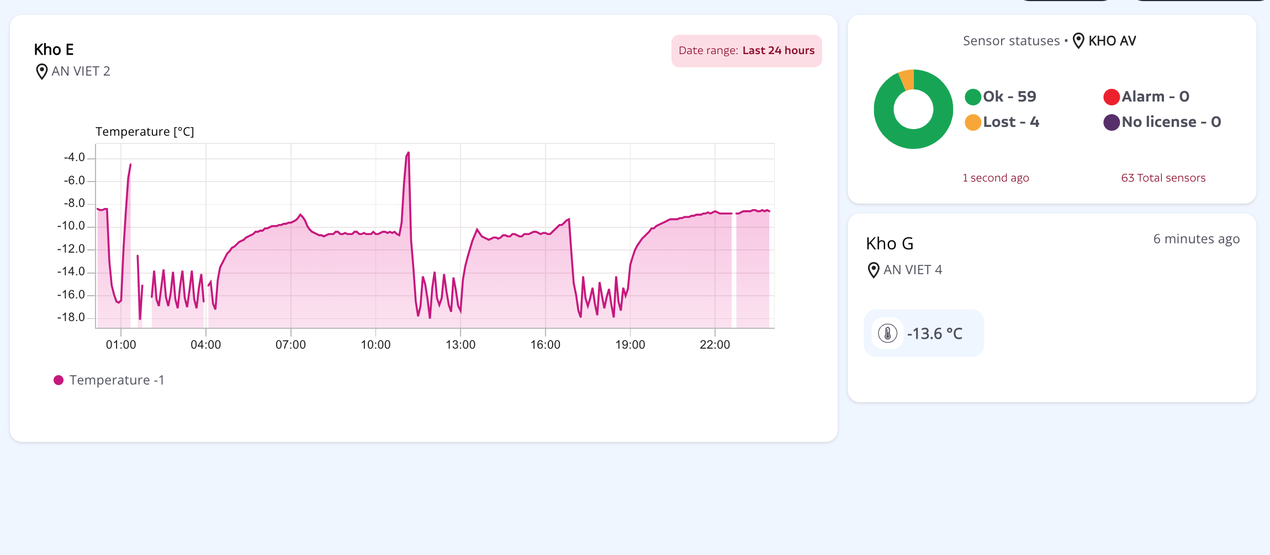Click the AN VIET 4 location text
Screen dimensions: 1270x555
[x=913, y=270]
